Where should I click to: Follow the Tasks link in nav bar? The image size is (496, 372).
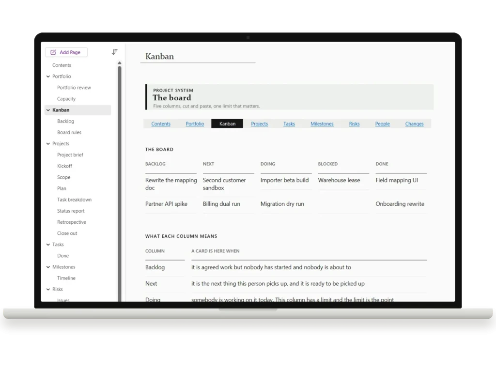click(x=289, y=124)
